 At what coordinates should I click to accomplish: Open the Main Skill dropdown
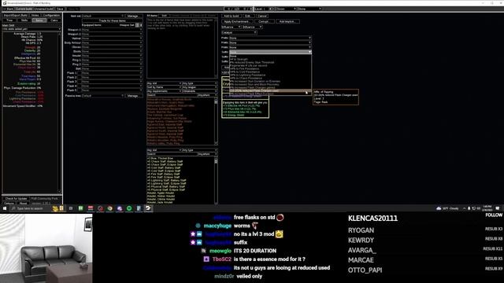[x=31, y=29]
